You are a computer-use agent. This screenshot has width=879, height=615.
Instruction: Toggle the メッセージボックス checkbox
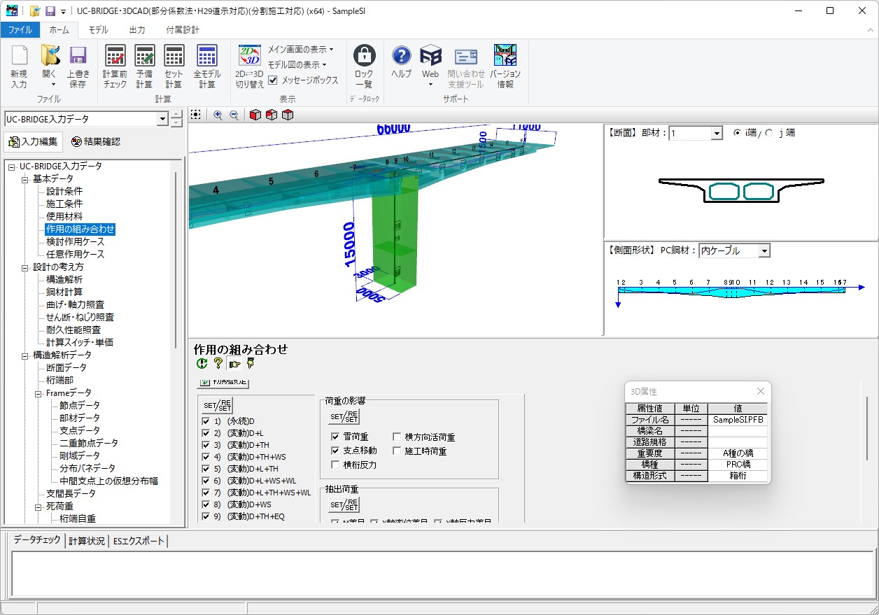[x=273, y=80]
